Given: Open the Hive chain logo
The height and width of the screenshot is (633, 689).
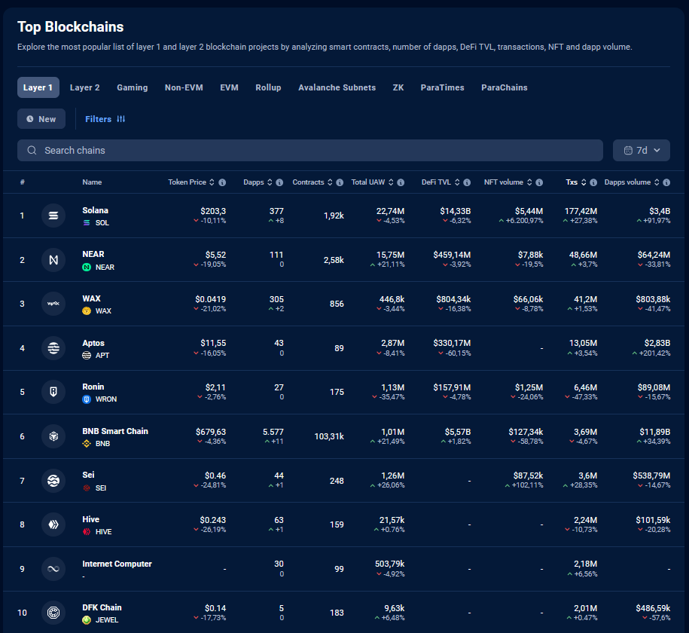Looking at the screenshot, I should [53, 524].
